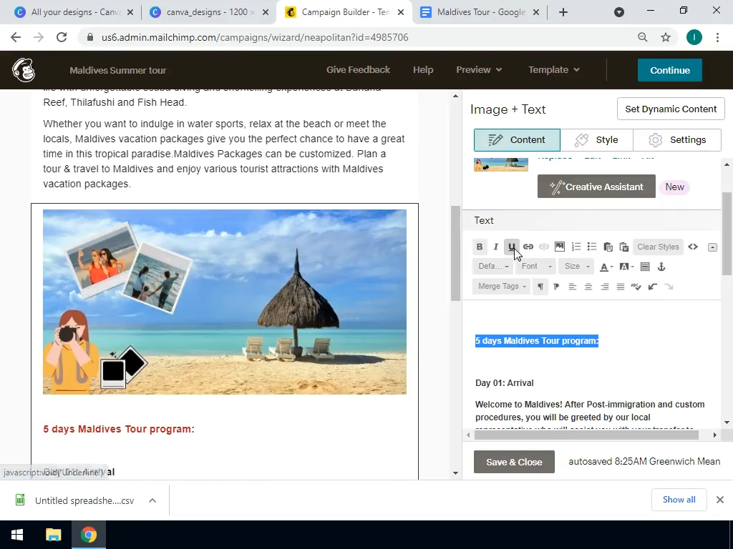Image resolution: width=733 pixels, height=549 pixels.
Task: Click the editor panel horizontal scrollbar
Action: tap(586, 435)
